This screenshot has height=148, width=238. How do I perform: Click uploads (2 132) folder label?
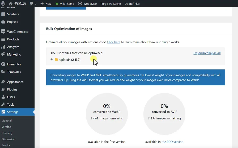click(70, 60)
